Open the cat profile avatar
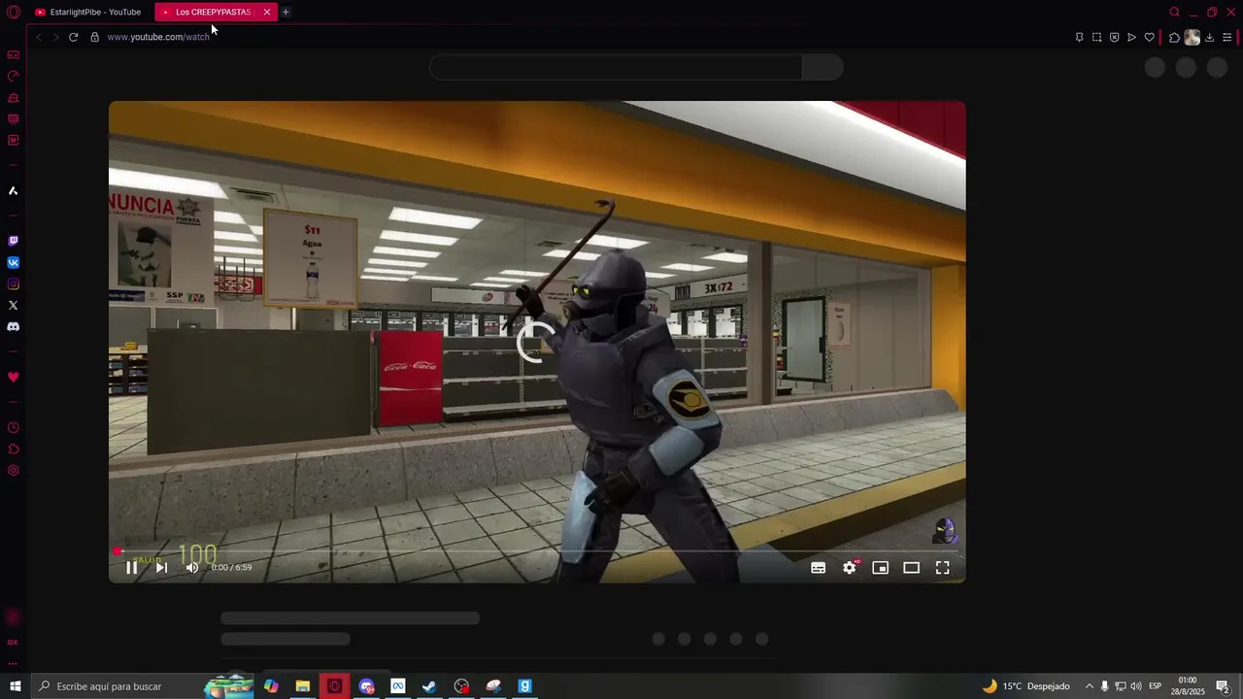1243x699 pixels. pos(1192,37)
